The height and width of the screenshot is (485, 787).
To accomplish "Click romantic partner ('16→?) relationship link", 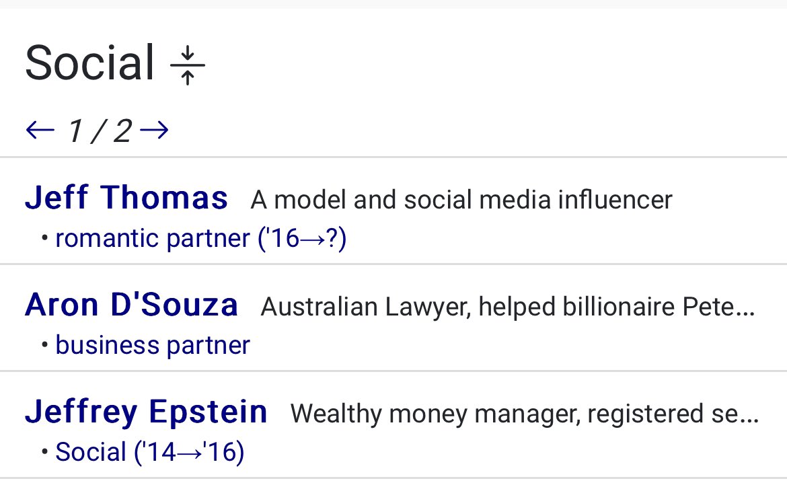I will pyautogui.click(x=200, y=238).
